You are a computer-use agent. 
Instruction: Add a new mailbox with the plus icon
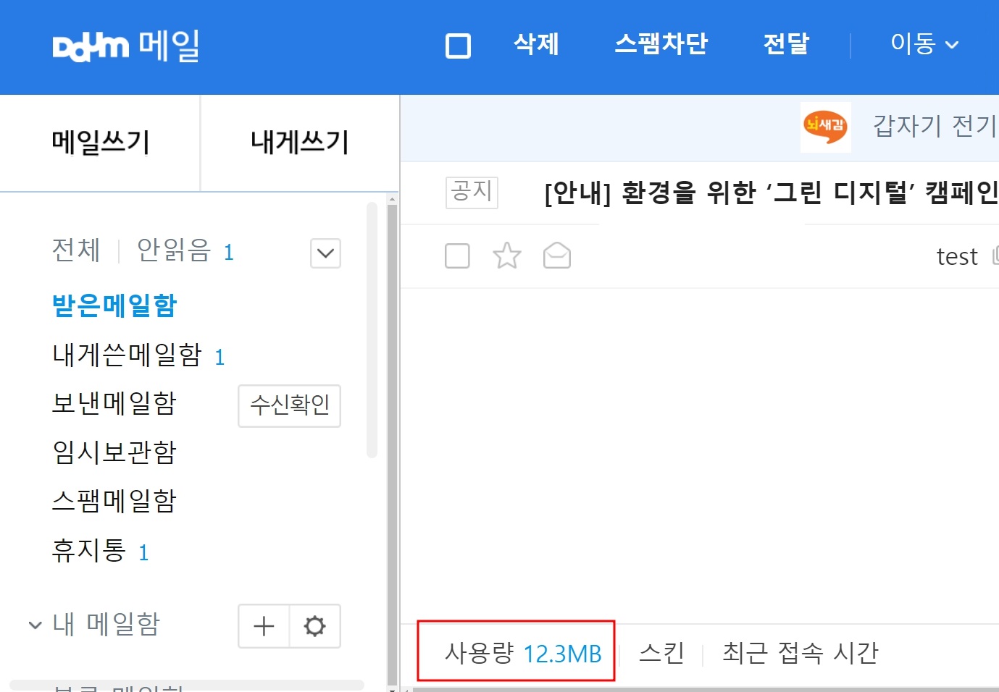point(263,625)
